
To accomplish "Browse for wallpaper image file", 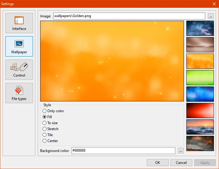I will (211, 16).
